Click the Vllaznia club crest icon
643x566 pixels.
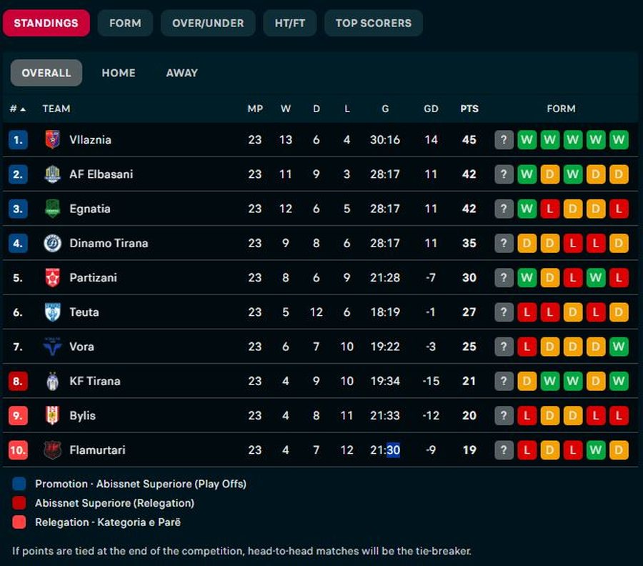click(52, 139)
